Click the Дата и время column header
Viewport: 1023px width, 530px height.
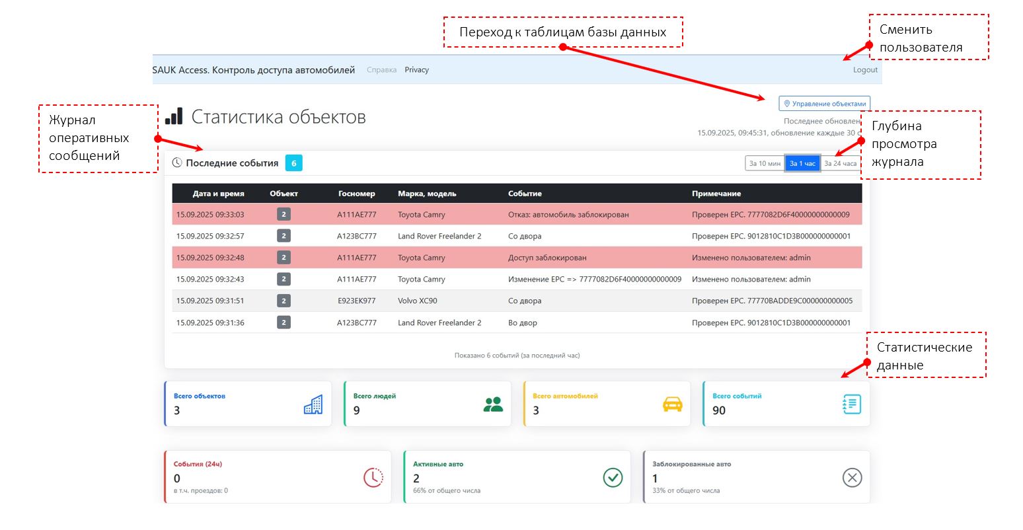(x=219, y=194)
